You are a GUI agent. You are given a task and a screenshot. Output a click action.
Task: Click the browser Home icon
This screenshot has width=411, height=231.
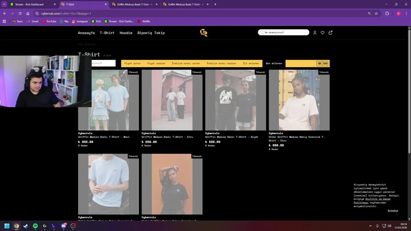pyautogui.click(x=28, y=13)
